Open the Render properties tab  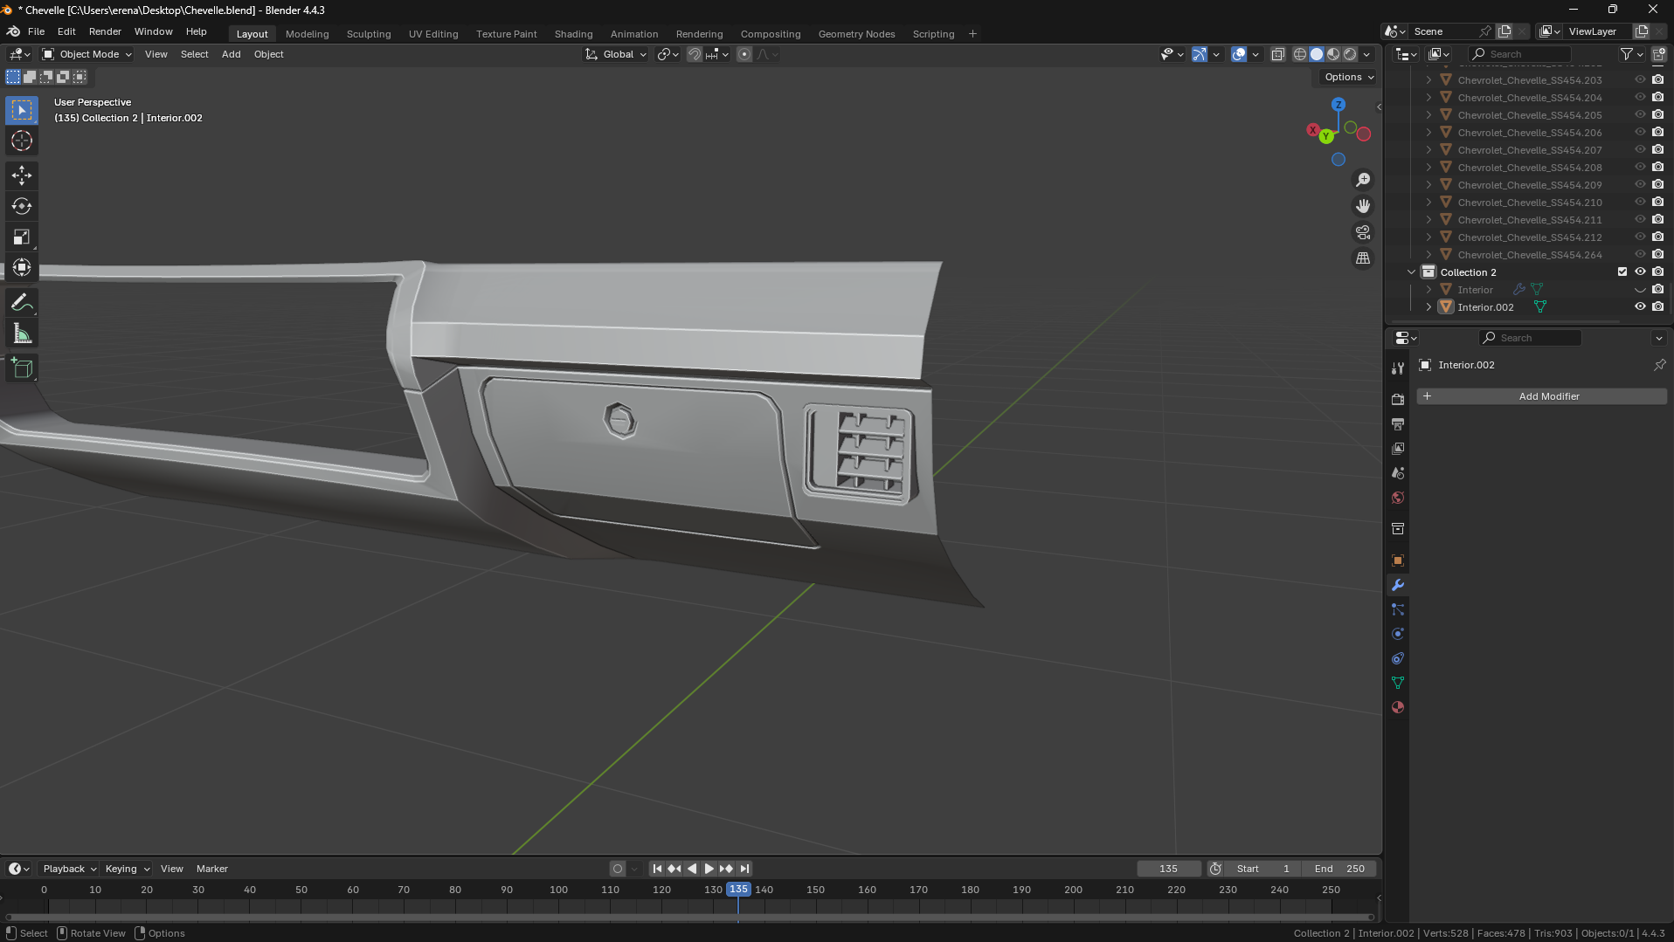pos(1398,399)
